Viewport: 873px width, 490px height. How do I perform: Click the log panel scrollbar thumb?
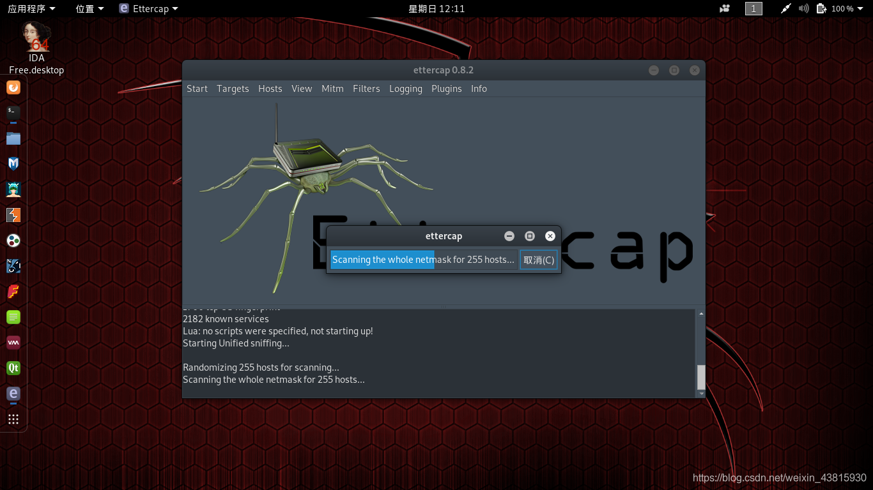pyautogui.click(x=701, y=377)
